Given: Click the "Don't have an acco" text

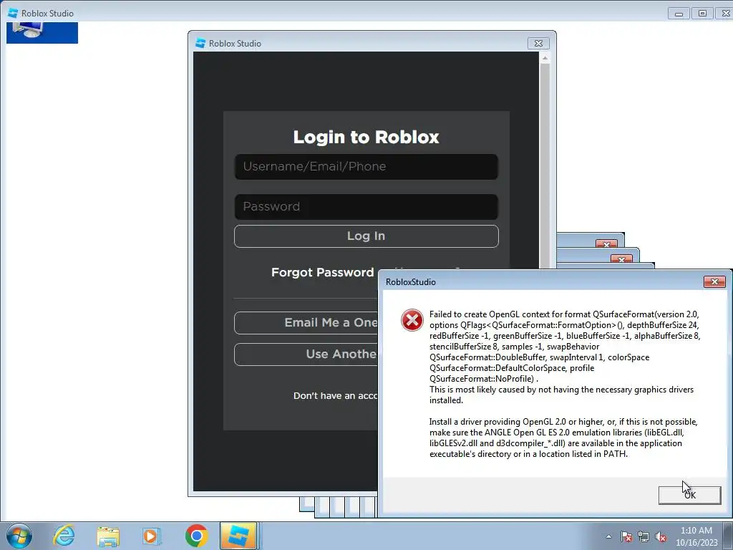Looking at the screenshot, I should click(x=335, y=395).
